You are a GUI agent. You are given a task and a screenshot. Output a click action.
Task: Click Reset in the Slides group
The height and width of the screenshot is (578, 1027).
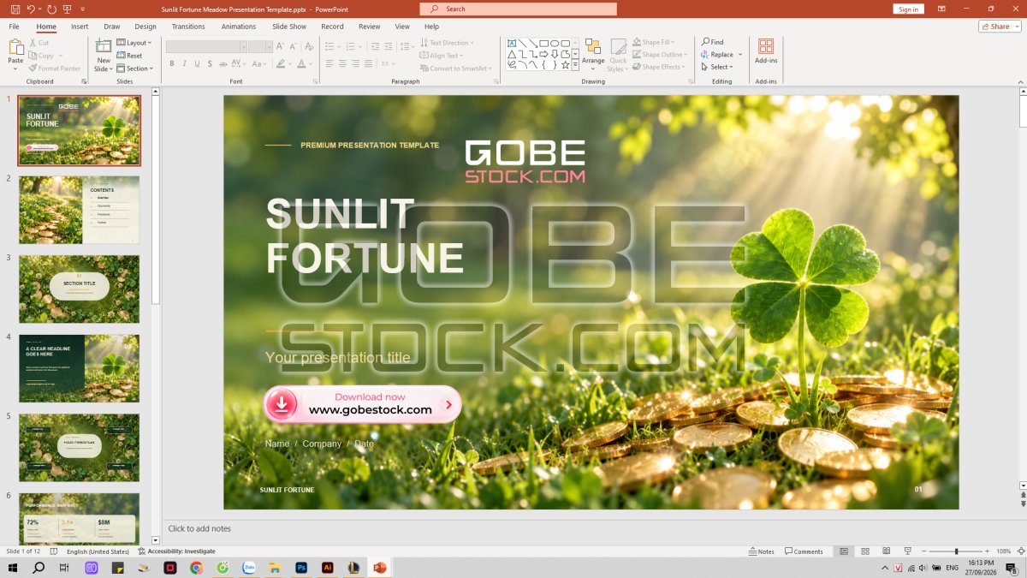[129, 56]
